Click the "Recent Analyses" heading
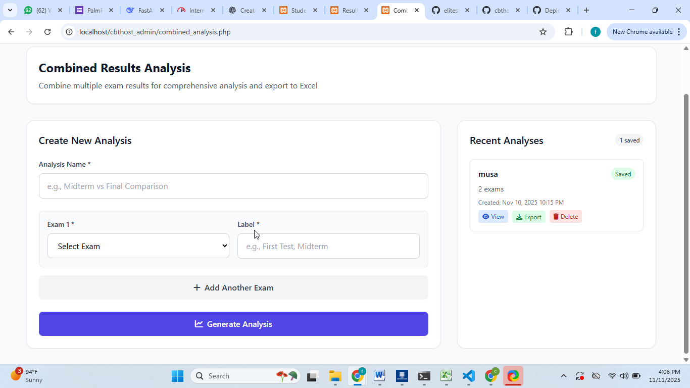Screen dimensions: 690x388 click(x=507, y=140)
